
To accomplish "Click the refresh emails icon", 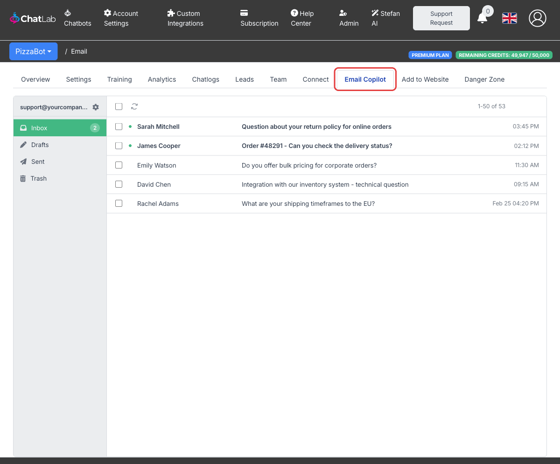I will point(134,106).
